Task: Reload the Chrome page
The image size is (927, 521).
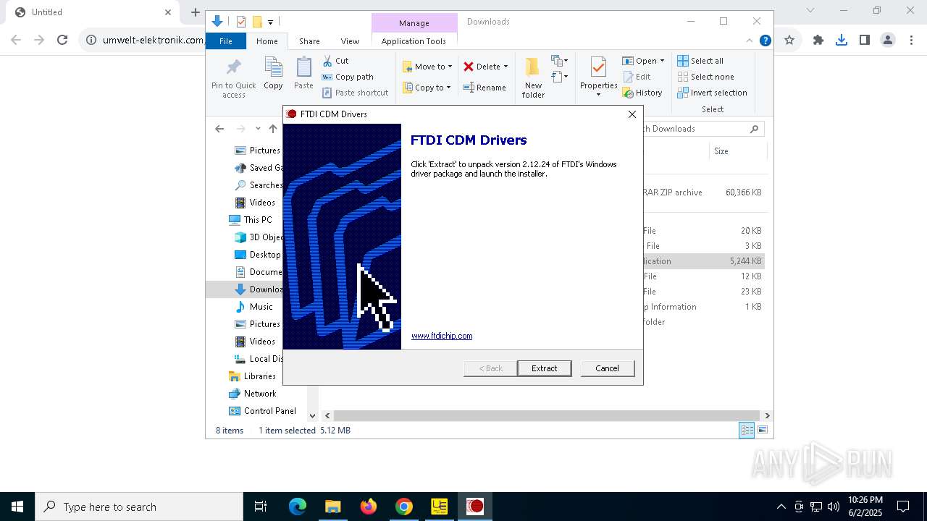Action: click(62, 41)
